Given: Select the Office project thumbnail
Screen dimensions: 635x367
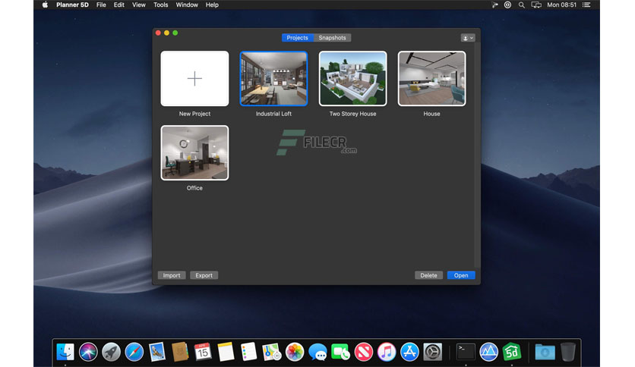Looking at the screenshot, I should 194,152.
